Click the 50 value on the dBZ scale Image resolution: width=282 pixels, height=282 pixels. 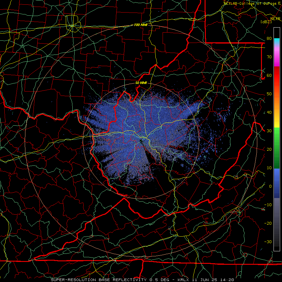pyautogui.click(x=269, y=94)
